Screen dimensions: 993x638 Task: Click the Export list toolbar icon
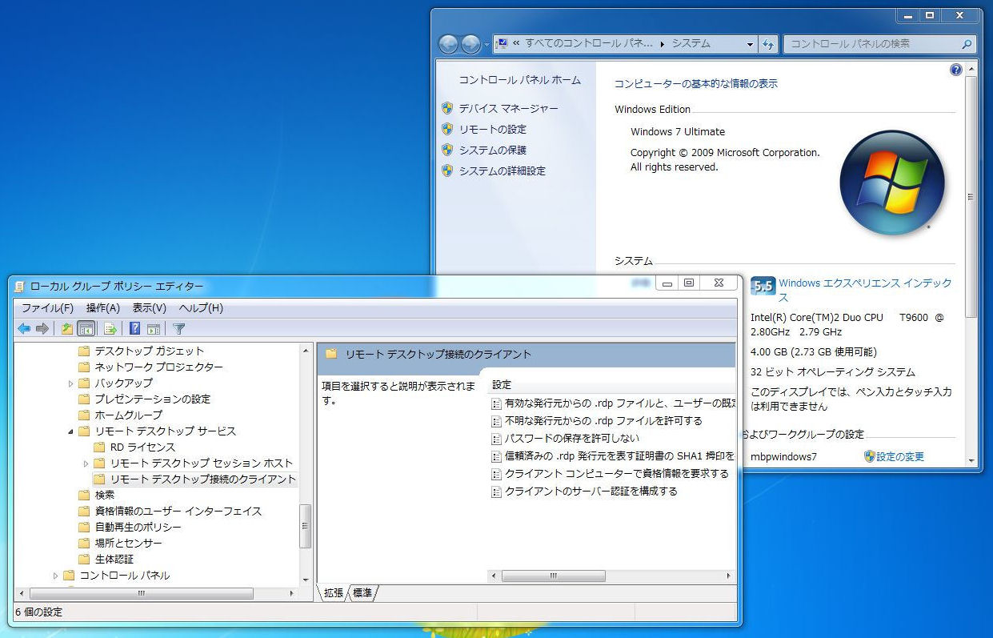click(110, 328)
